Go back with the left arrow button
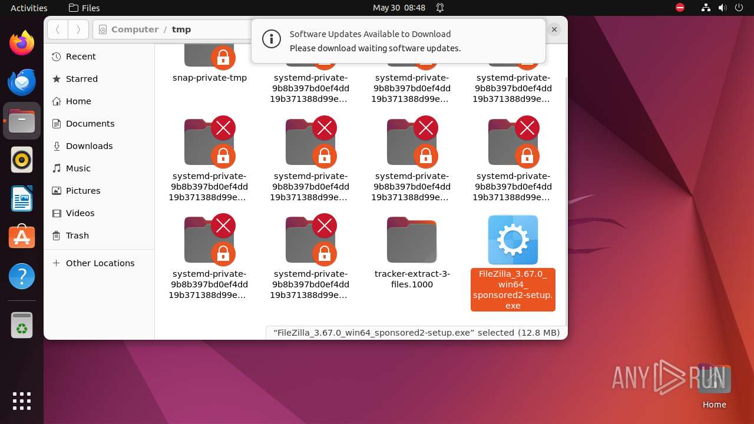754x424 pixels. tap(58, 29)
